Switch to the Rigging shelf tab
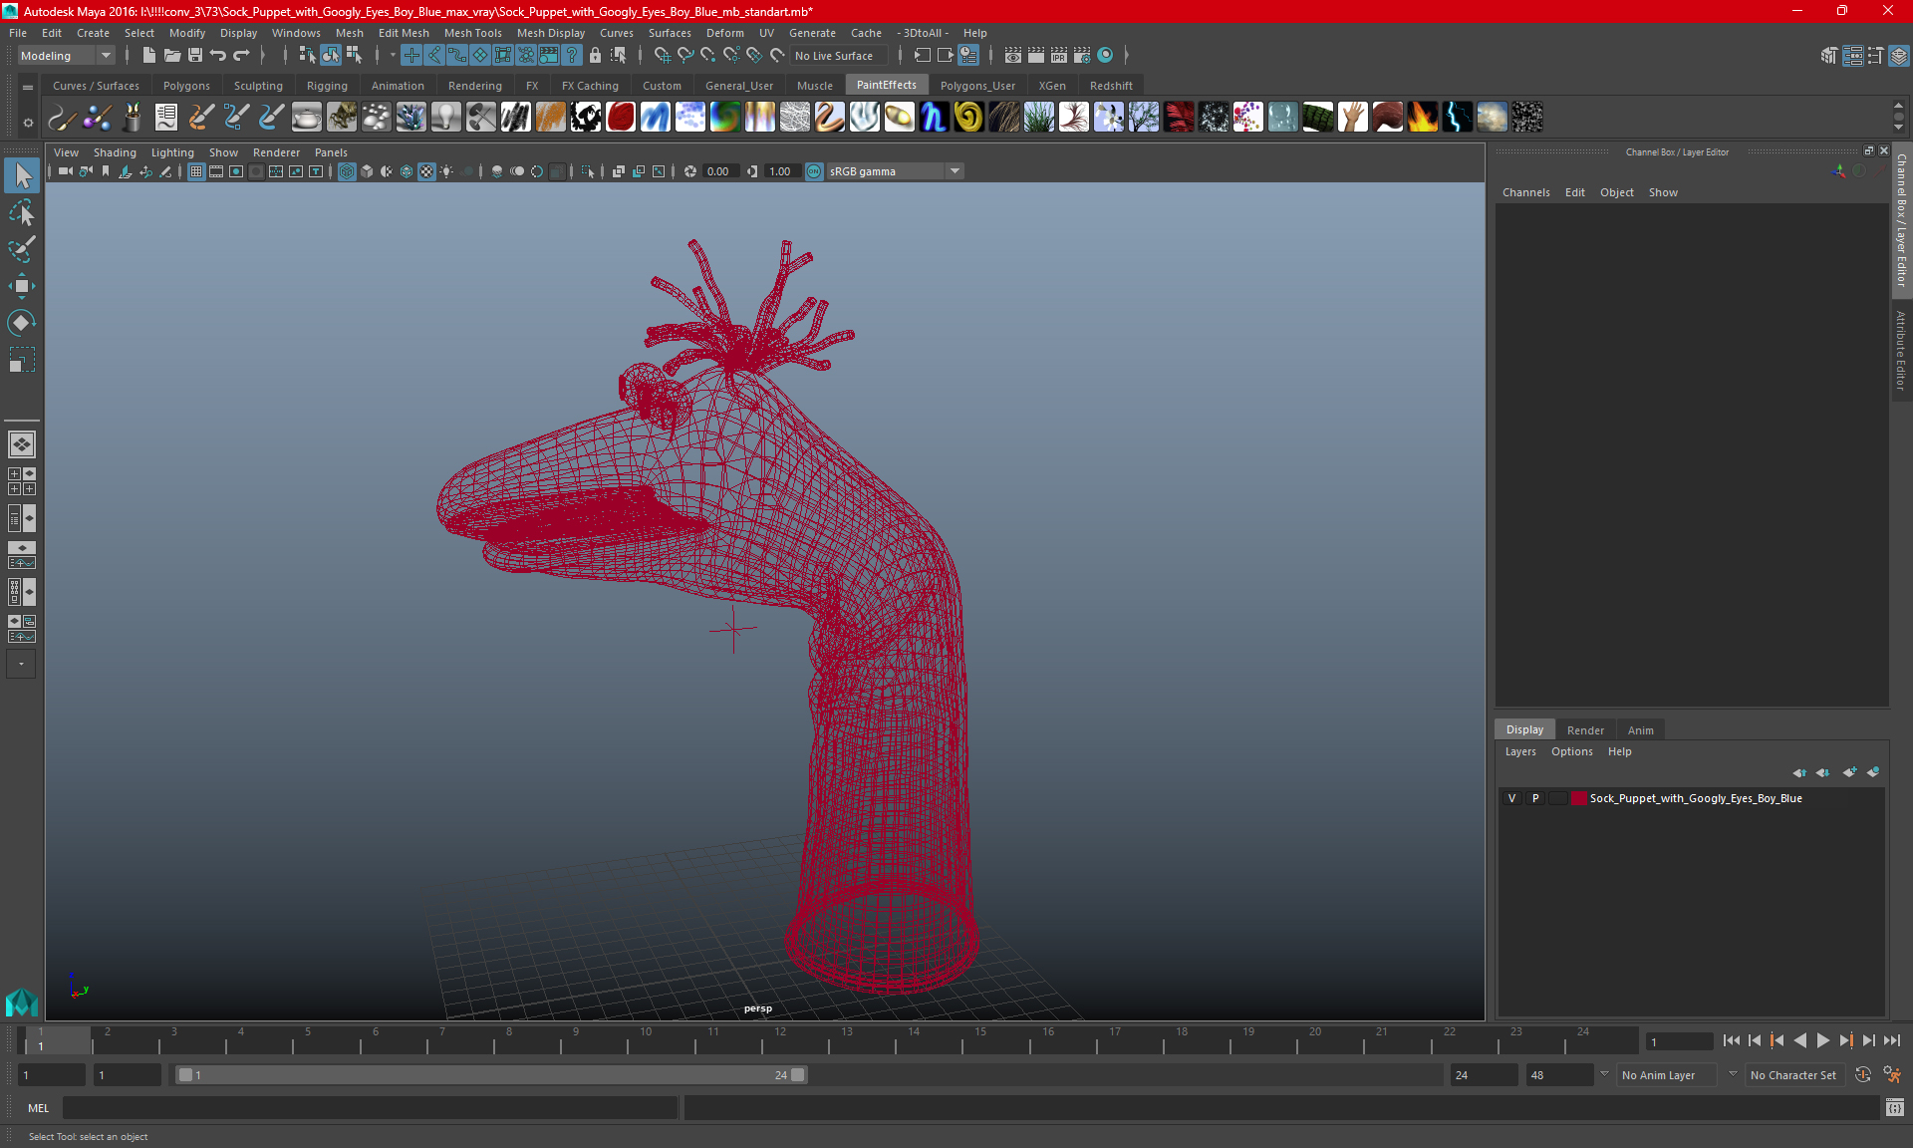Viewport: 1913px width, 1148px height. coord(327,86)
